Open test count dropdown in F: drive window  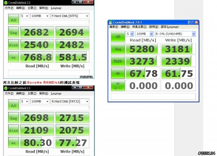(x=24, y=16)
